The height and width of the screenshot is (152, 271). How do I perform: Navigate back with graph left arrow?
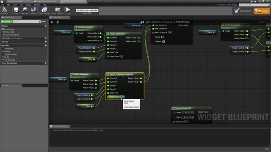52,22
